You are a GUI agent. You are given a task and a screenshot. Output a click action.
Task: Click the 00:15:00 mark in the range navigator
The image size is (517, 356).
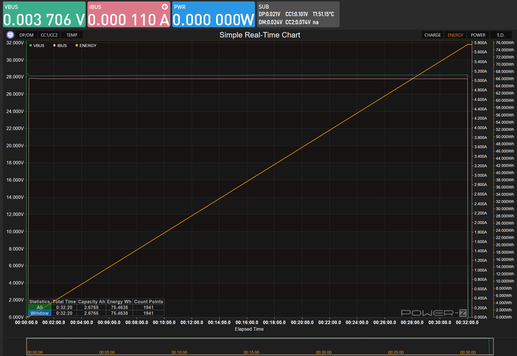click(x=252, y=352)
